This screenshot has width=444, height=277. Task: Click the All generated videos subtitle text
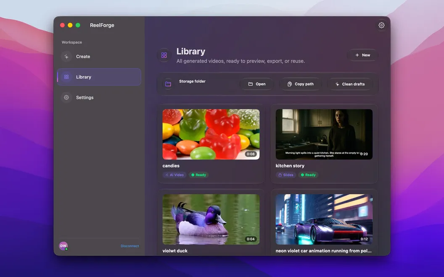[x=240, y=61]
